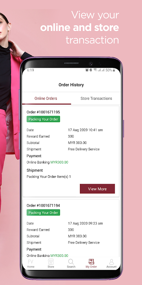Tap the 6:19 clock in status bar
The image size is (142, 285).
tap(31, 70)
